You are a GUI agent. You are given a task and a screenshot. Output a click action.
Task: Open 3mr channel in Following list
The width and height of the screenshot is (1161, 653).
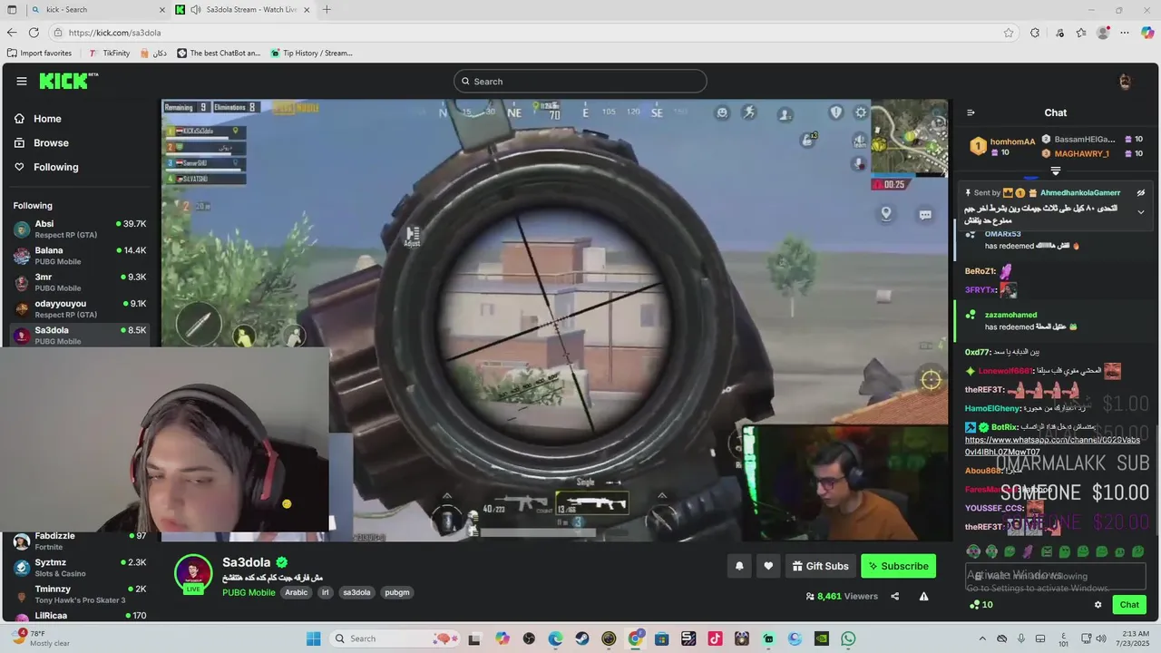(80, 282)
